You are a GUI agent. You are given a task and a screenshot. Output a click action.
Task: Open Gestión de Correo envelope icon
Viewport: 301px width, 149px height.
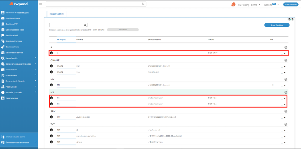3,18
